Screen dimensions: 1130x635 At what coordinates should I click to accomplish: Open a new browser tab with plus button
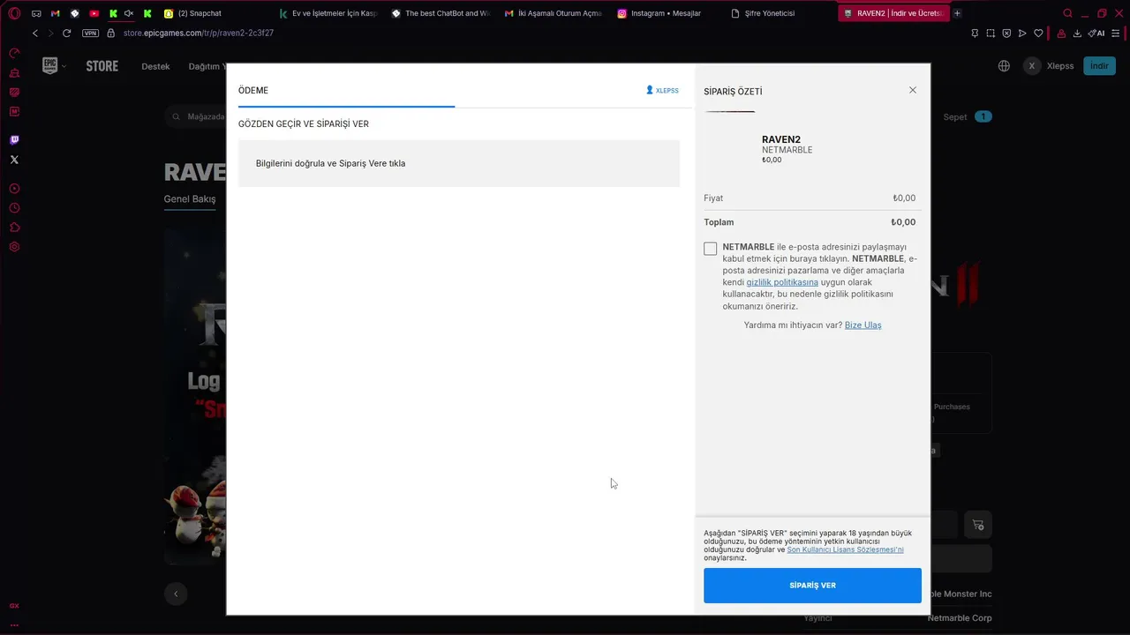pyautogui.click(x=957, y=13)
